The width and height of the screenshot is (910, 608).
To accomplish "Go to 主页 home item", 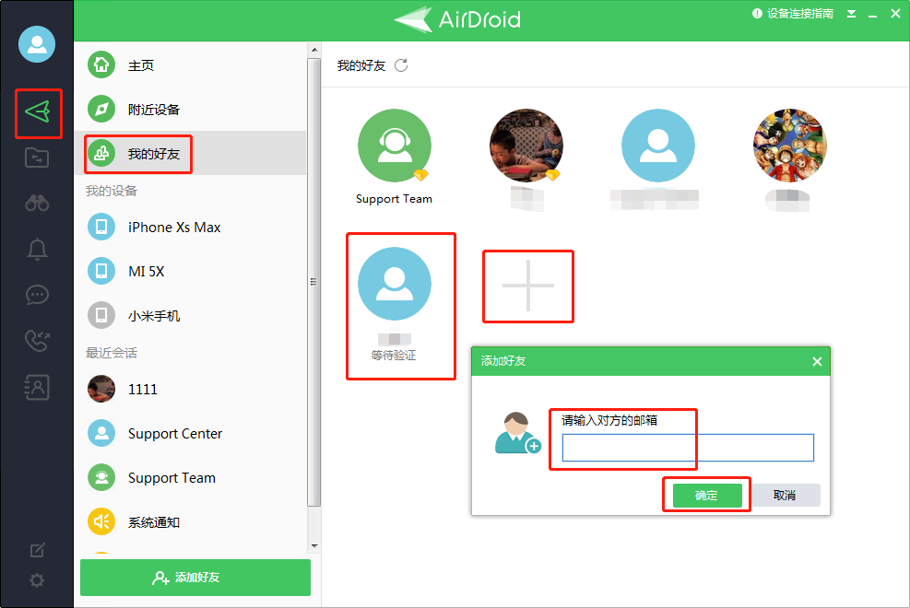I will [x=190, y=64].
